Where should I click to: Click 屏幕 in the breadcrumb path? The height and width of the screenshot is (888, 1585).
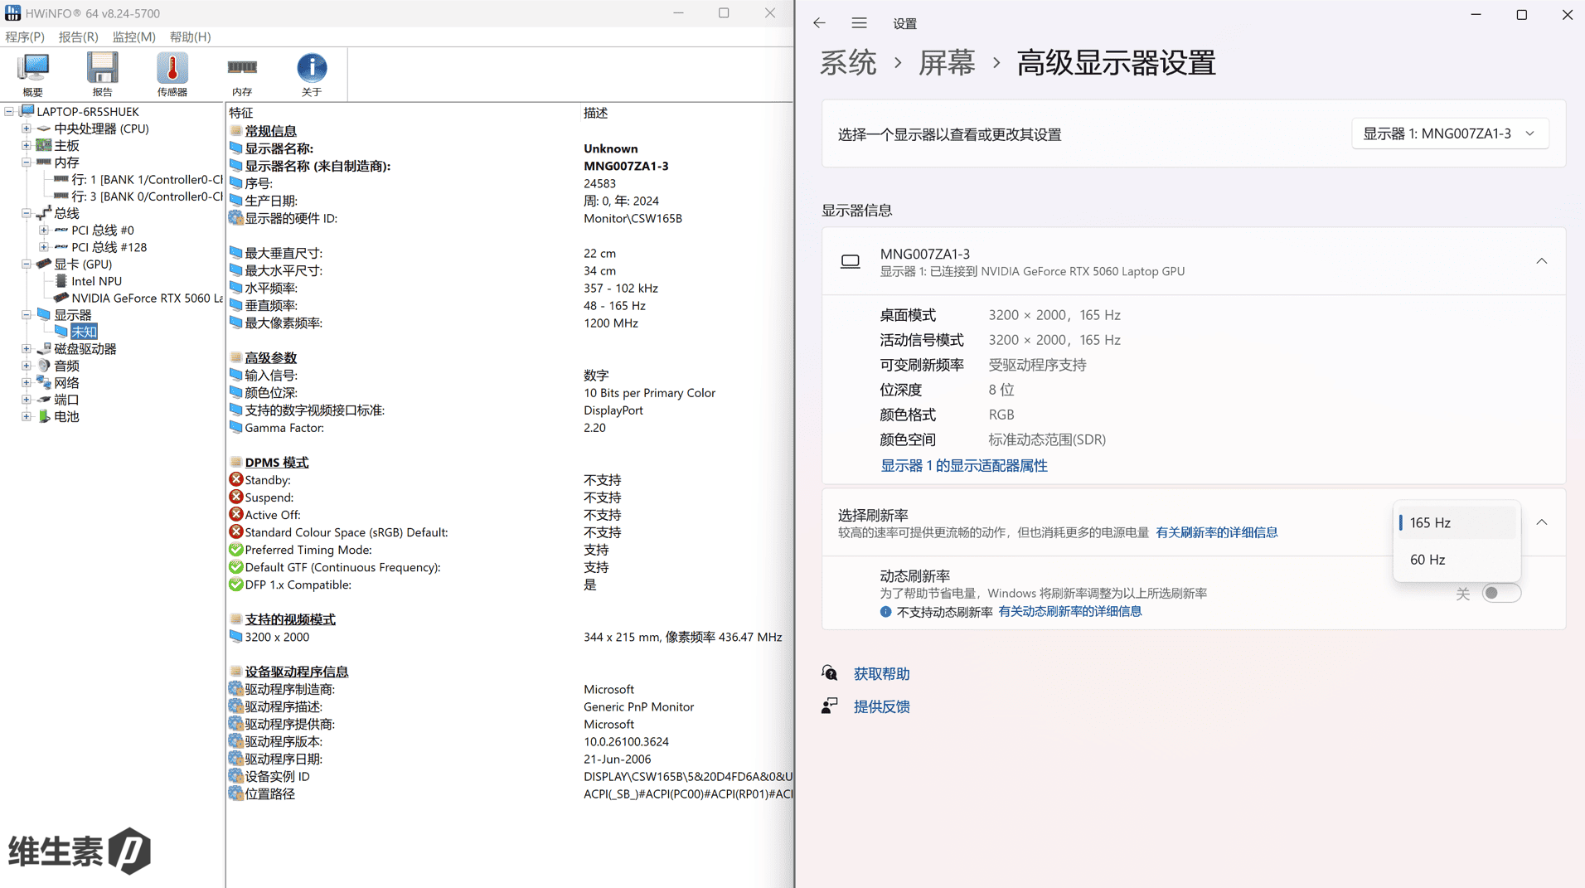point(946,63)
